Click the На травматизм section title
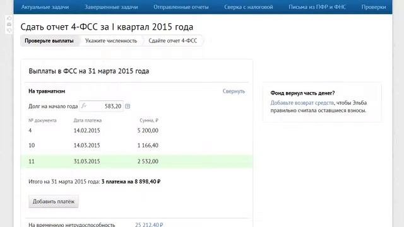This screenshot has height=227, width=404. click(47, 91)
